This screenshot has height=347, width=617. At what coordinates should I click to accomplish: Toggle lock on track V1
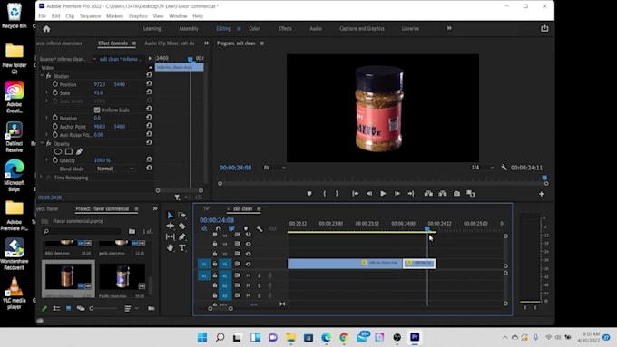(215, 264)
